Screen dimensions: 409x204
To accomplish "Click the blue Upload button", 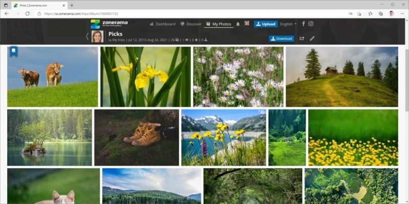I will [x=265, y=24].
